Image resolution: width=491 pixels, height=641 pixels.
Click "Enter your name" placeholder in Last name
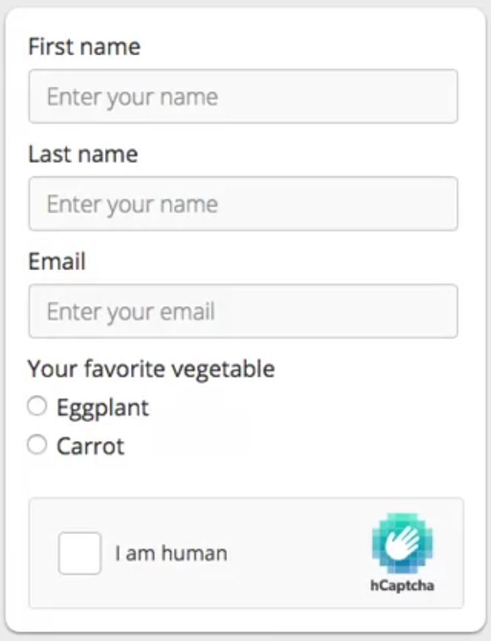(132, 205)
